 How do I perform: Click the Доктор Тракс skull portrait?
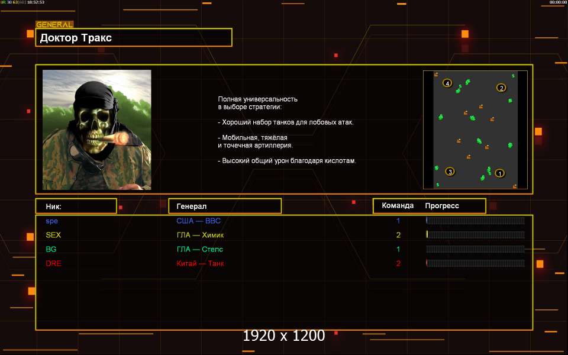click(96, 130)
